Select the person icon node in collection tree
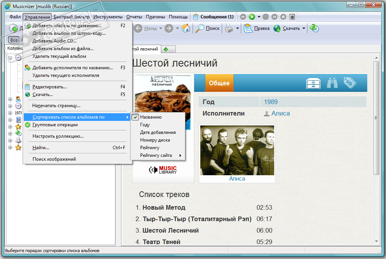The image size is (386, 259). pos(18,99)
